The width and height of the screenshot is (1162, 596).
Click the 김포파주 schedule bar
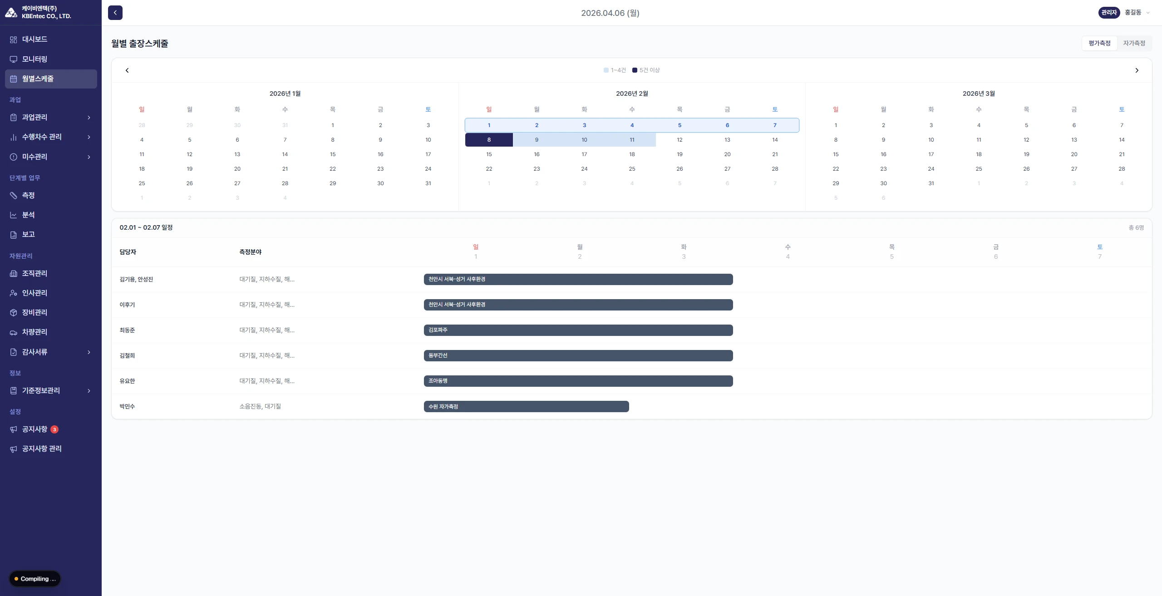click(578, 330)
